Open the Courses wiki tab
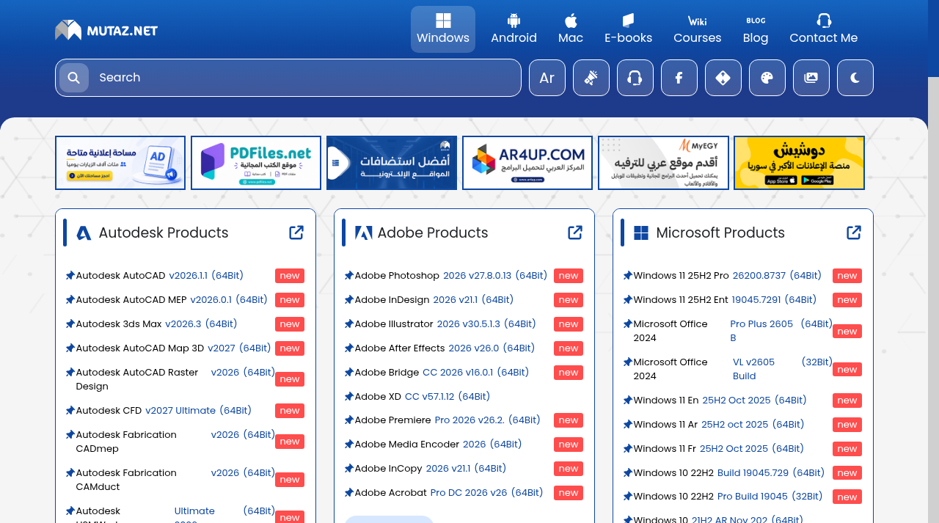This screenshot has height=523, width=939. (x=697, y=29)
